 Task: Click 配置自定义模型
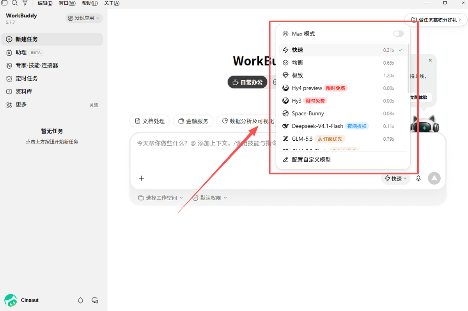[343, 160]
